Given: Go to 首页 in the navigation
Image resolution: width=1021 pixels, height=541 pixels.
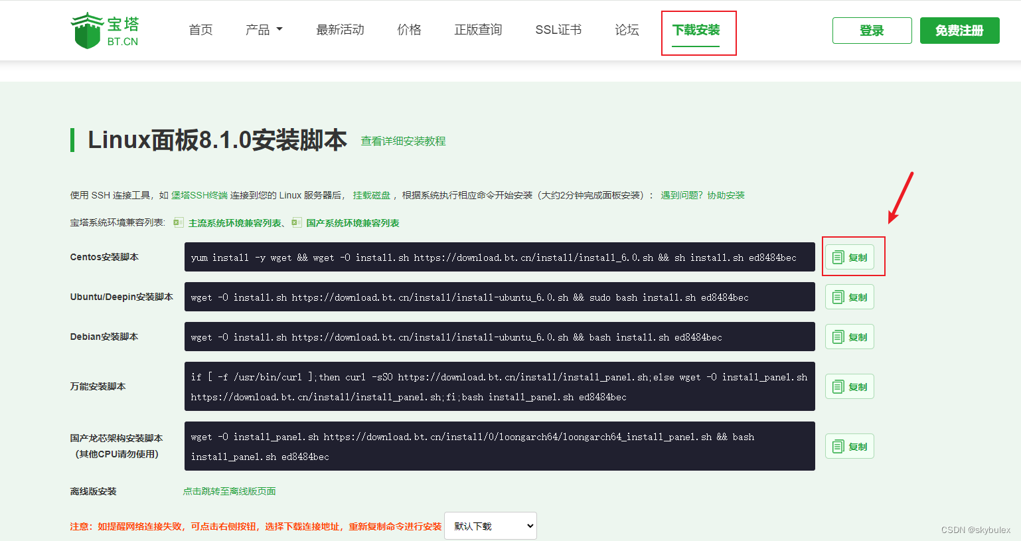Looking at the screenshot, I should [200, 30].
